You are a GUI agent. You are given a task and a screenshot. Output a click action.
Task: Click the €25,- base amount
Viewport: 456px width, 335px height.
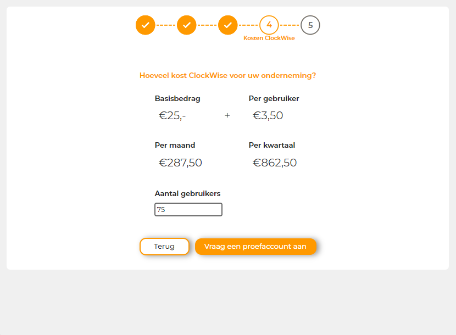tap(173, 115)
